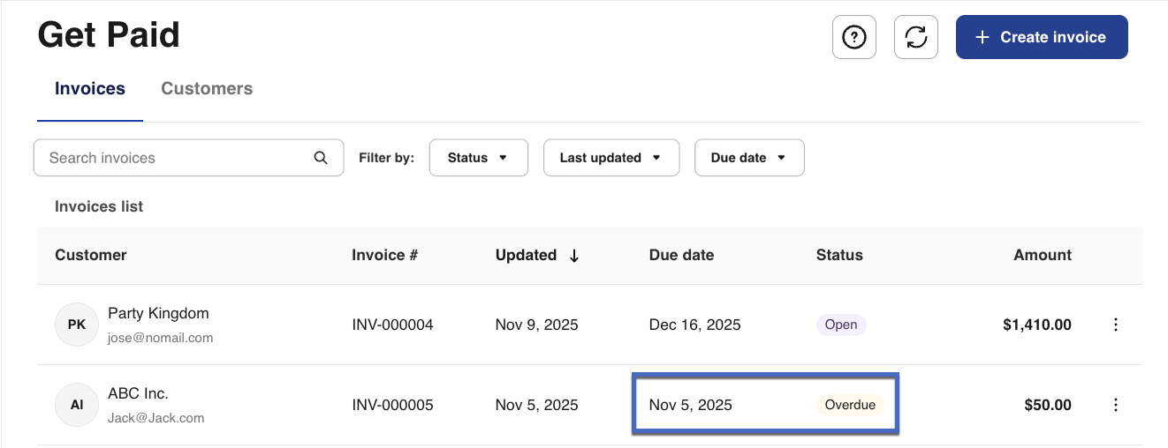Click the Create invoice button
Image resolution: width=1168 pixels, height=448 pixels.
tap(1041, 37)
